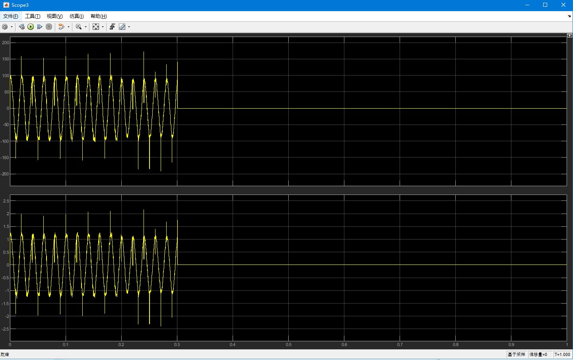Image resolution: width=573 pixels, height=360 pixels.
Task: Click the 基于采样 status bar entry
Action: click(516, 354)
